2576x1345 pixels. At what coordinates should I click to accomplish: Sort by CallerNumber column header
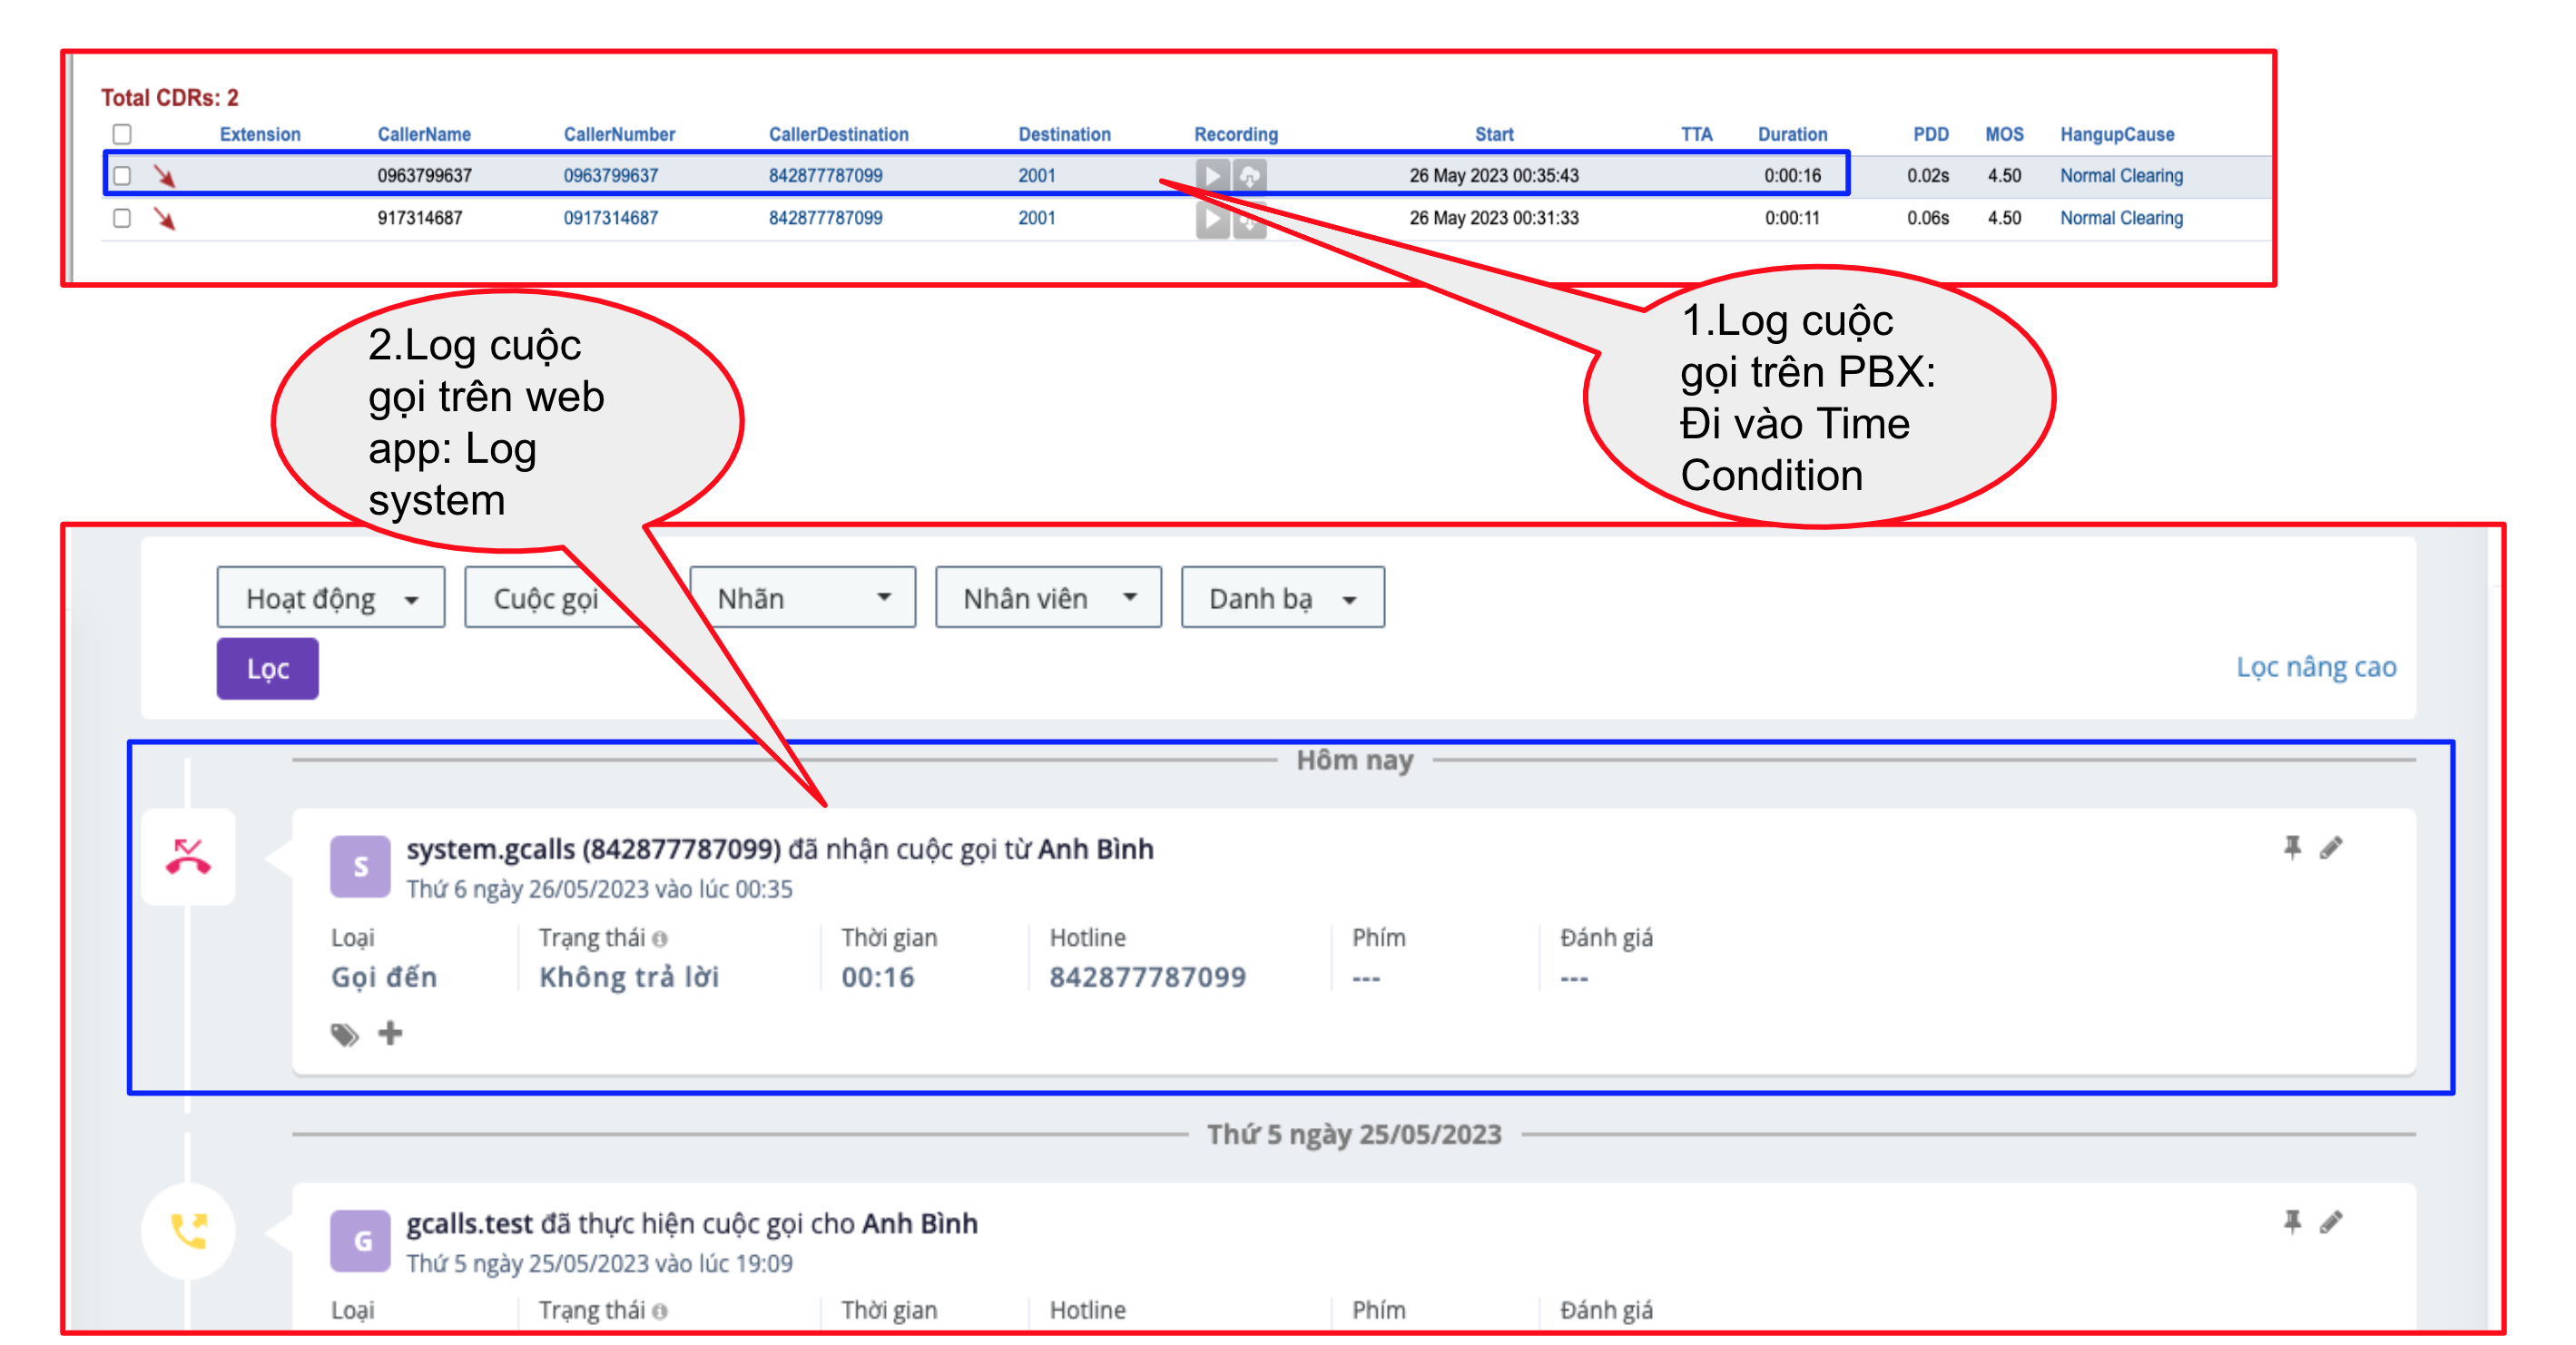click(x=618, y=134)
